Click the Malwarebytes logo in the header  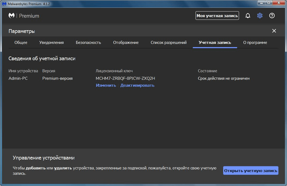point(12,16)
